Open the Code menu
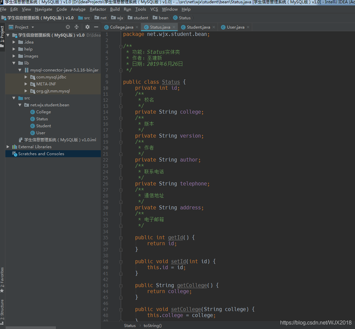 62,9
